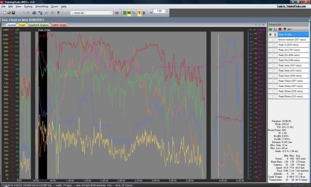Click the Save floppy disk icon
This screenshot has width=311, height=187.
(x=13, y=13)
